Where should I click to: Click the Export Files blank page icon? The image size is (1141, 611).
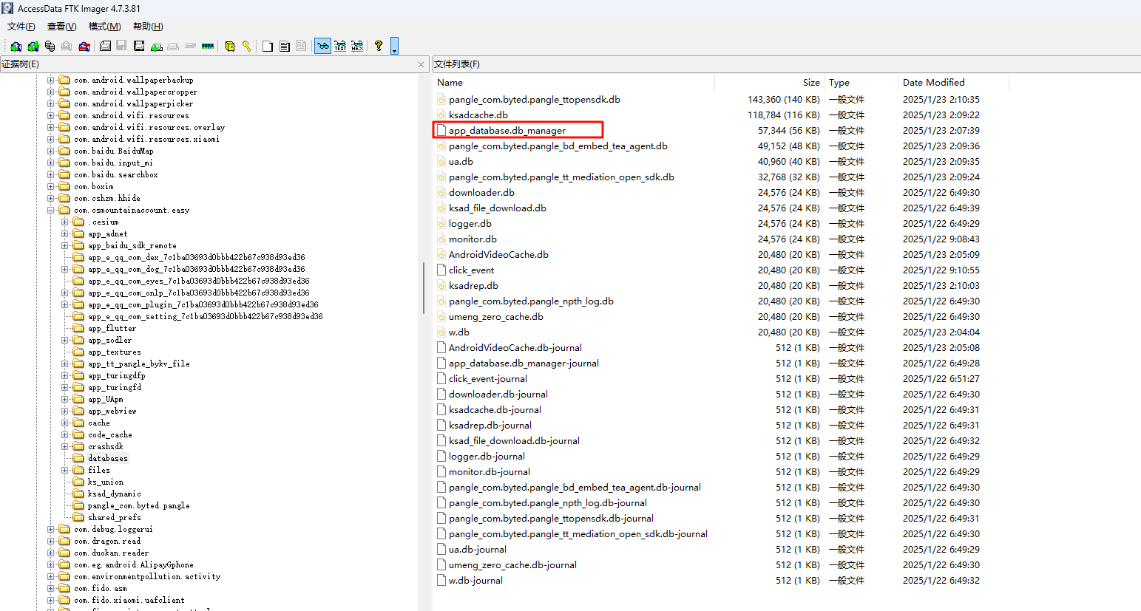(267, 46)
